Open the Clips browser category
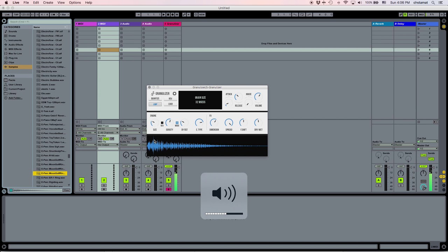448x252 pixels. click(11, 62)
